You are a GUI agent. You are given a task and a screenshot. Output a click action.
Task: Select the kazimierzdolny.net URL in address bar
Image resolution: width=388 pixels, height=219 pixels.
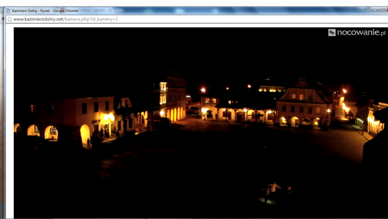point(38,19)
